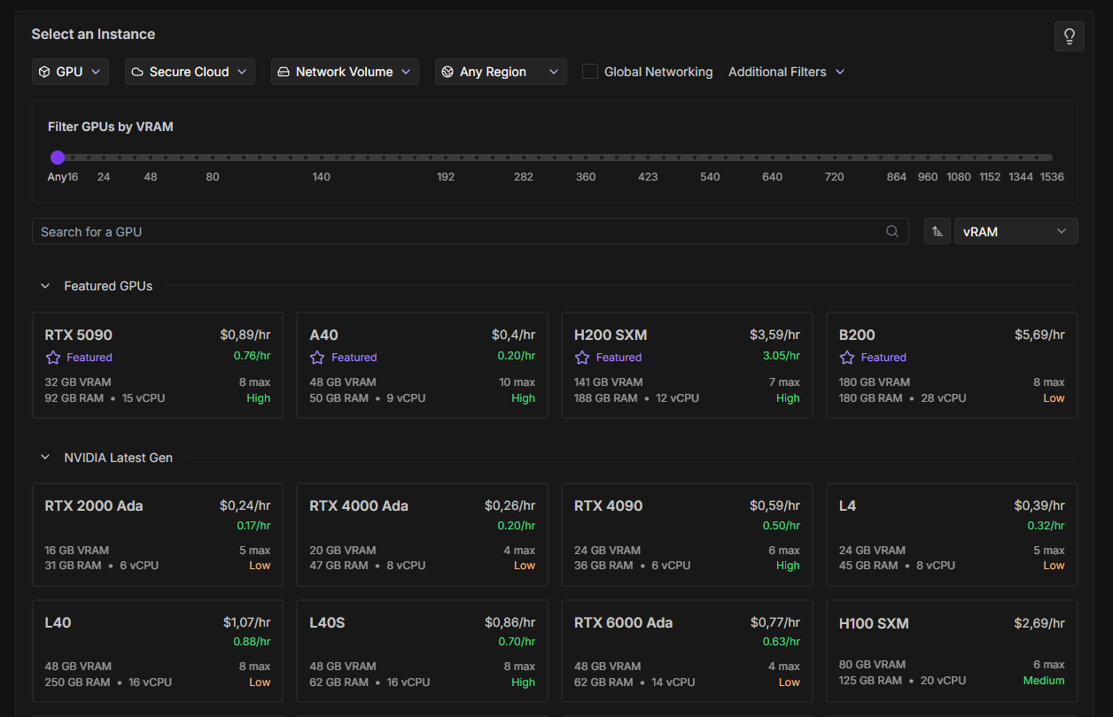Enable the Global Networking checkbox
This screenshot has width=1113, height=717.
(589, 72)
